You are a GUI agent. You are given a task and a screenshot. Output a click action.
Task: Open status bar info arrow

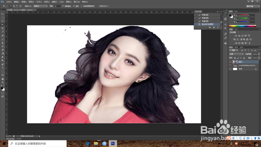[x=39, y=136]
